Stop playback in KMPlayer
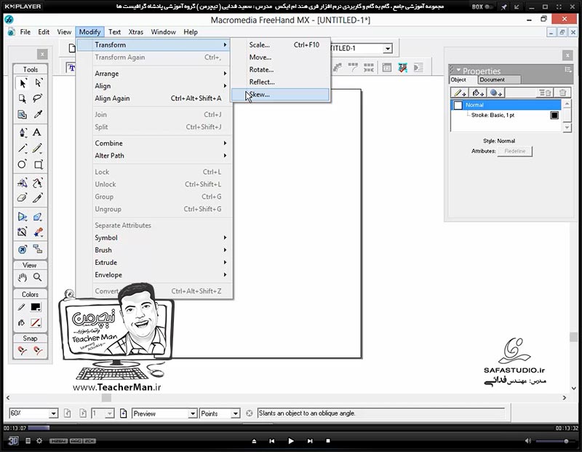Screen dimensions: 582x452 click(328, 441)
